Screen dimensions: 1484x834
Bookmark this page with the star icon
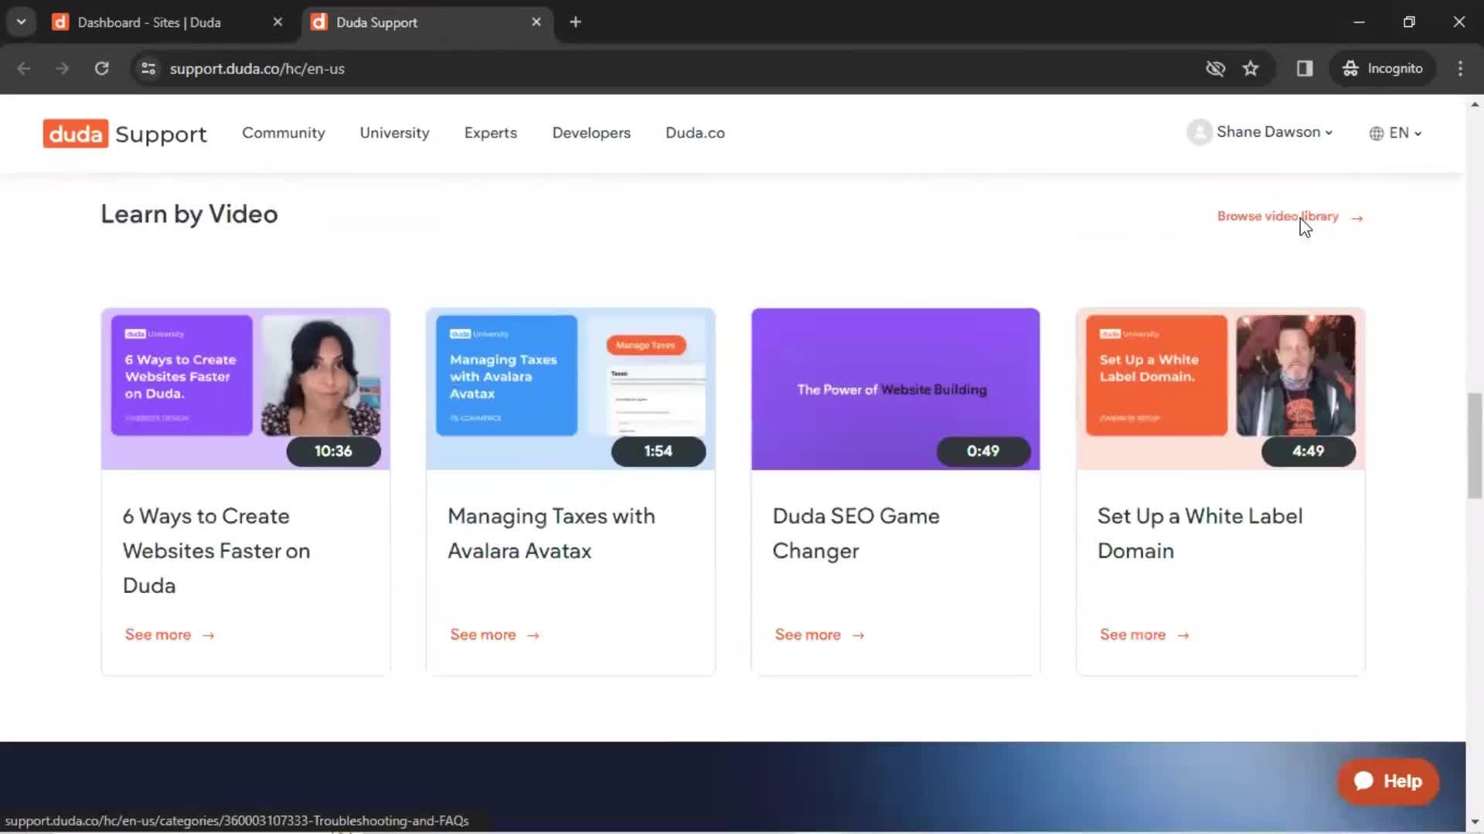pos(1251,69)
